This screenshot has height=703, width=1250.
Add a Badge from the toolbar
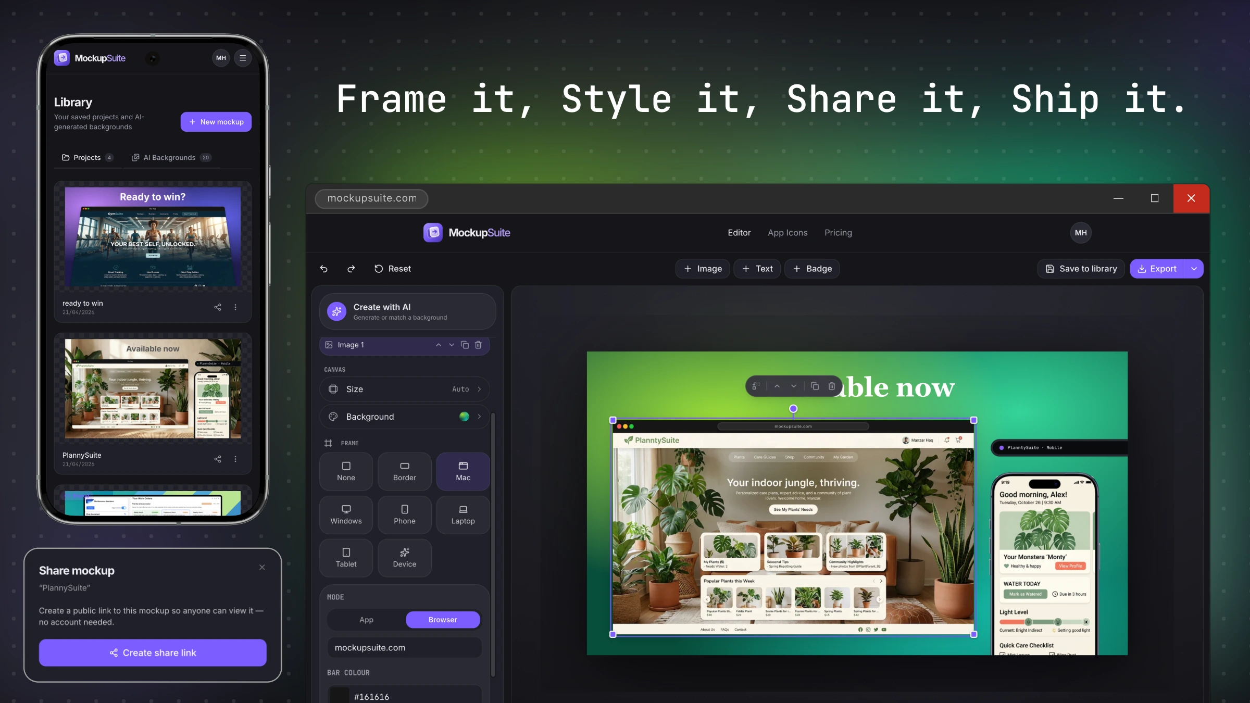coord(812,269)
